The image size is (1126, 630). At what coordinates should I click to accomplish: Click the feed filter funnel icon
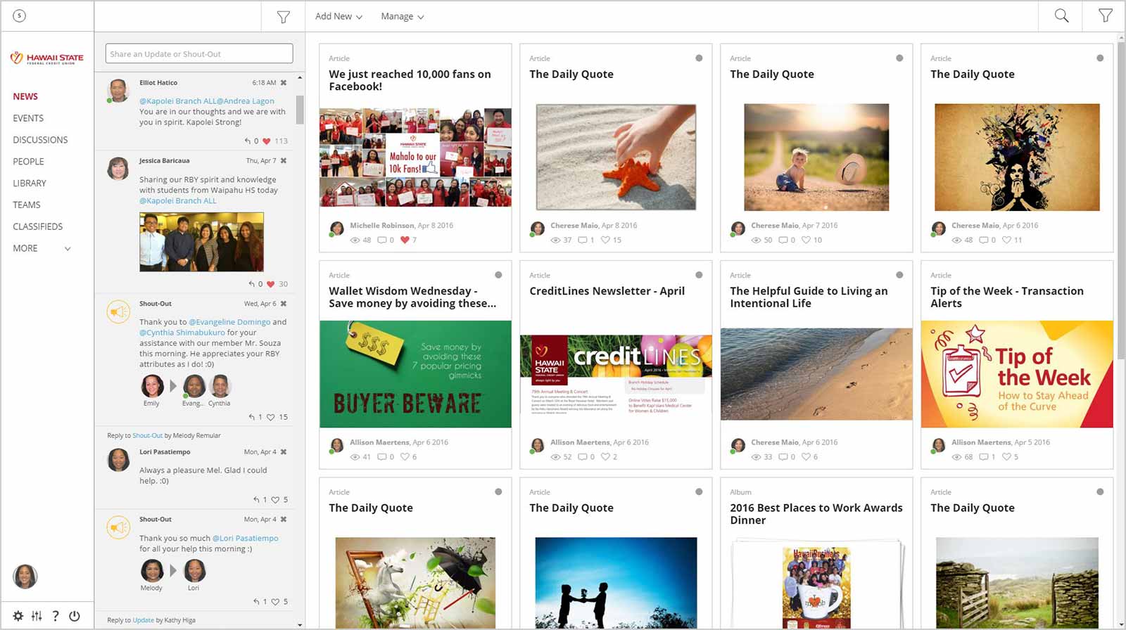click(283, 17)
